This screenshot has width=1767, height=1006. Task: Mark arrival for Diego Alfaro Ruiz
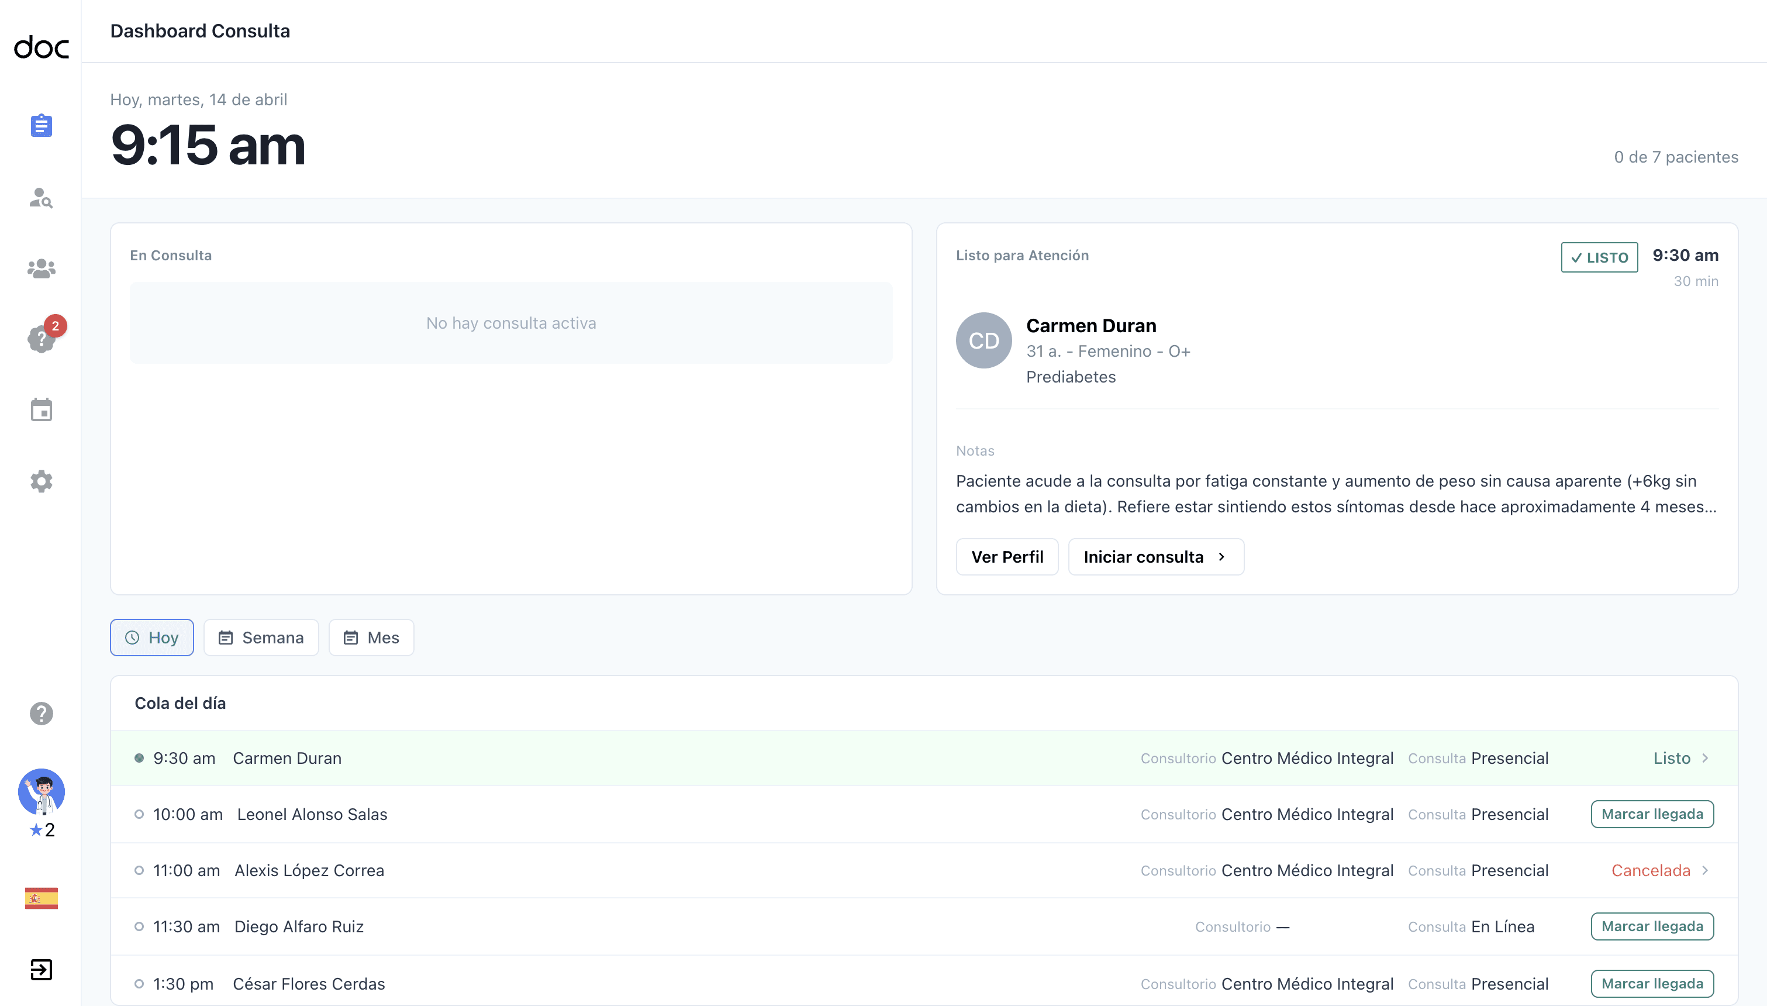(1652, 926)
